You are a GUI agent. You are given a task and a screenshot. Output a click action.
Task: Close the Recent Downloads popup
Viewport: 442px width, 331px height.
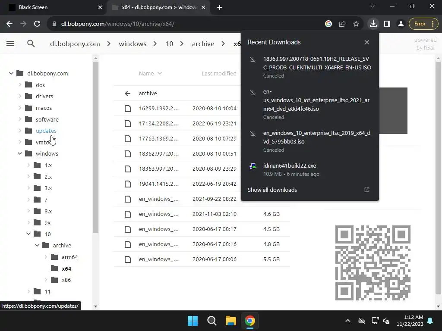pos(367,42)
